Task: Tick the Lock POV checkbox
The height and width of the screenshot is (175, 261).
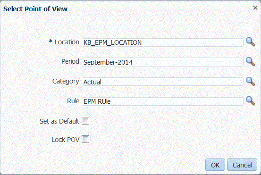Action: (85, 139)
